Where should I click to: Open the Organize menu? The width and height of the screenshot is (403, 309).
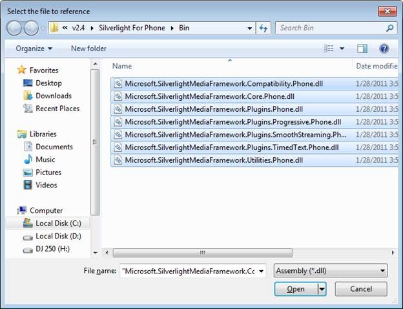click(x=34, y=48)
